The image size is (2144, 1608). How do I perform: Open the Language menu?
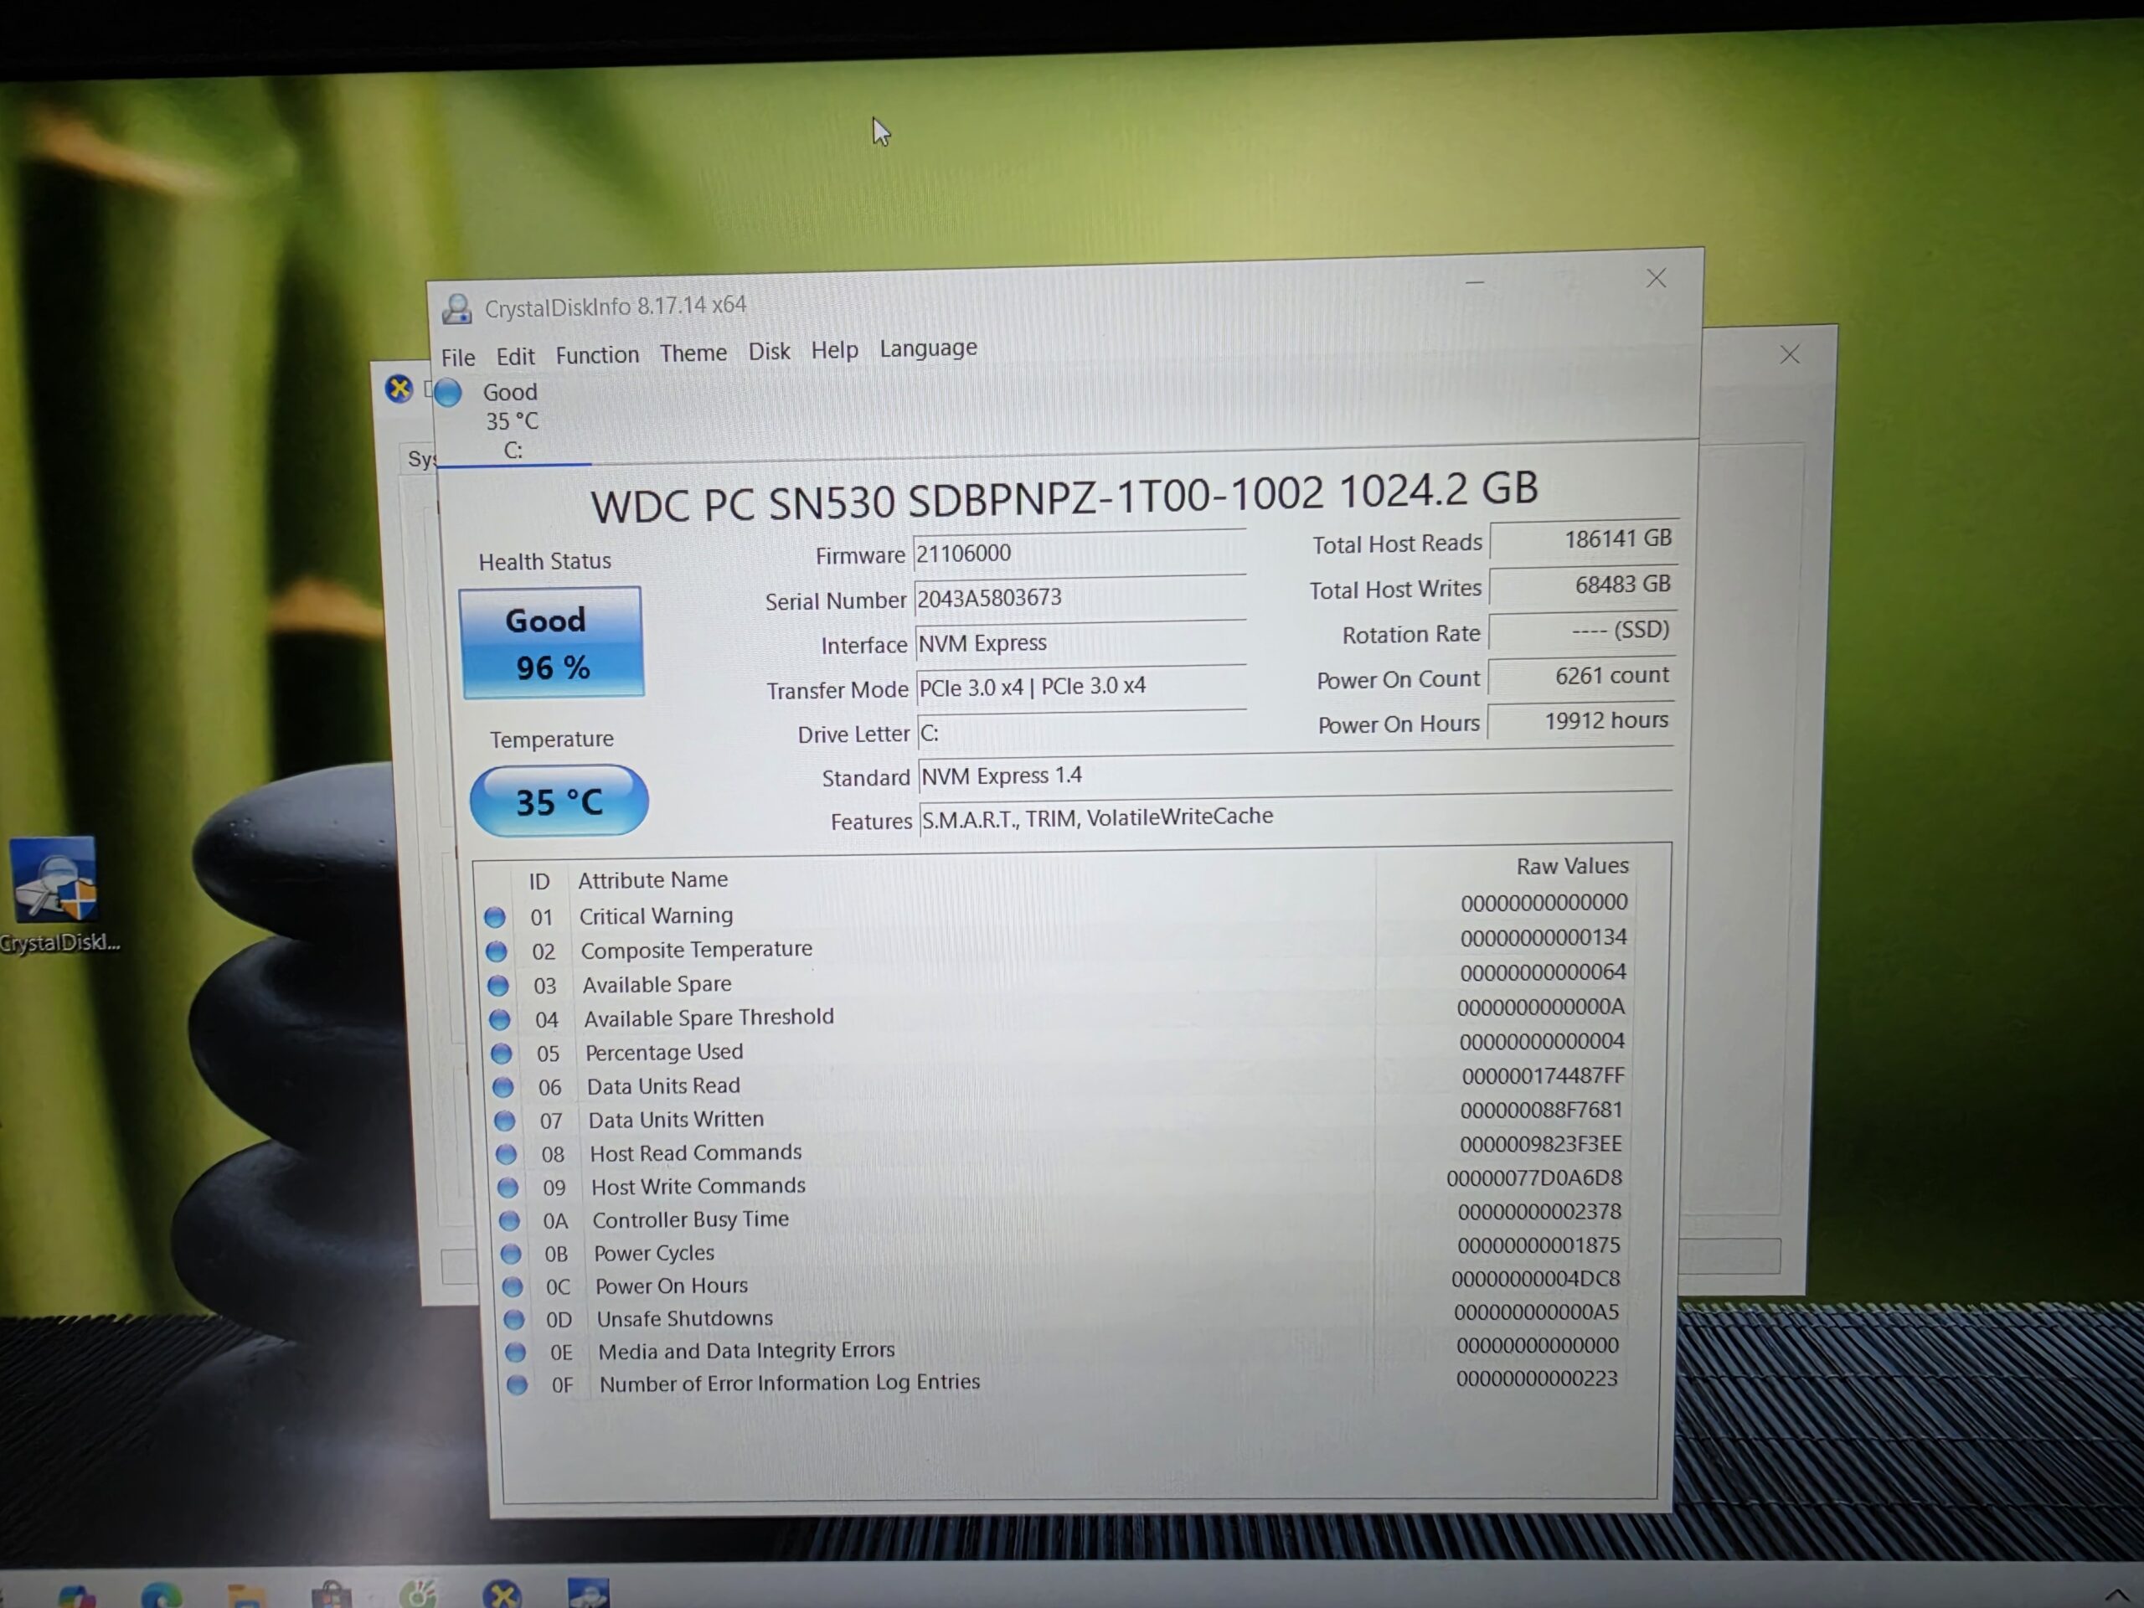(x=928, y=348)
